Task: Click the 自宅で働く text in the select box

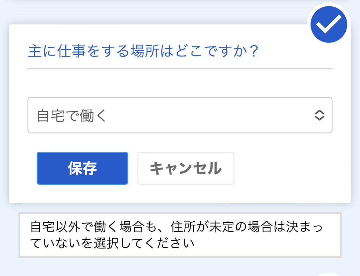Action: pos(72,116)
